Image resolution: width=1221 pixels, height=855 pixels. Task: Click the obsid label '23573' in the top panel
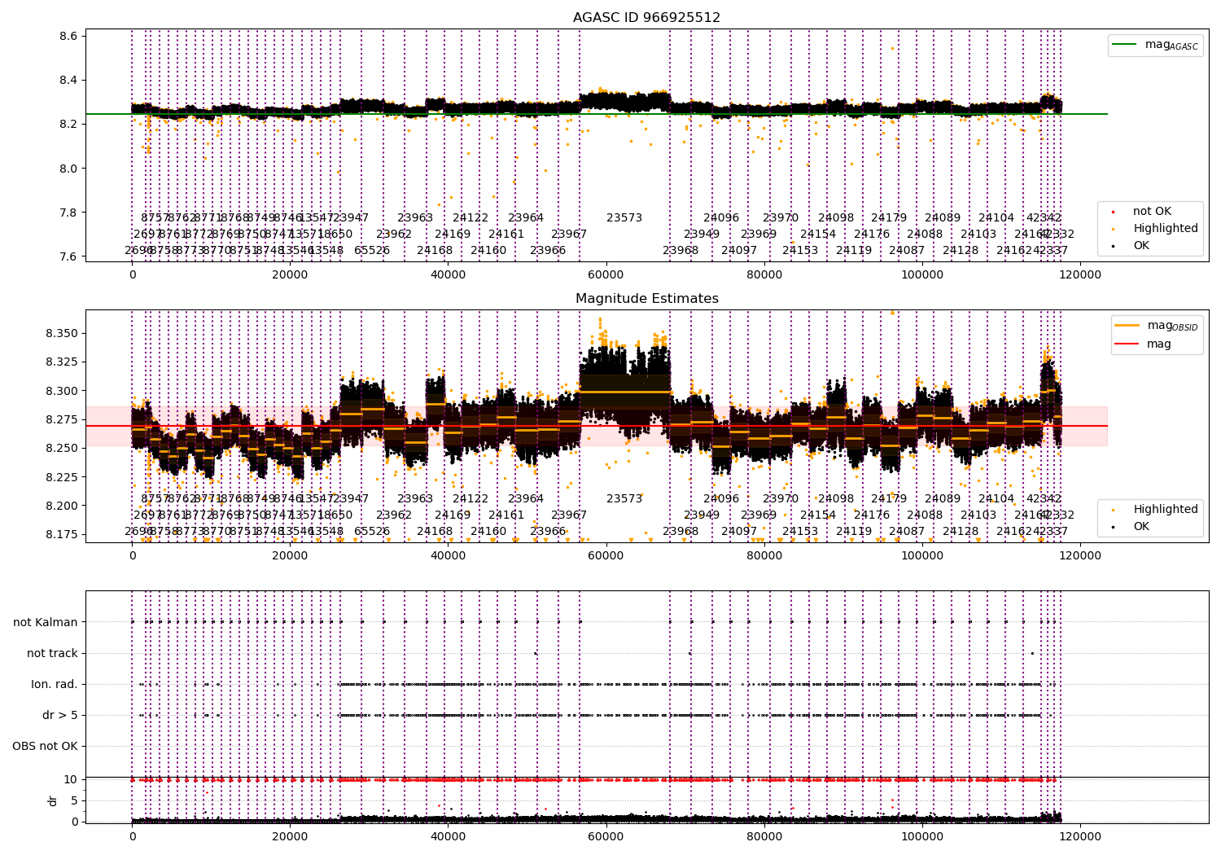click(x=624, y=217)
